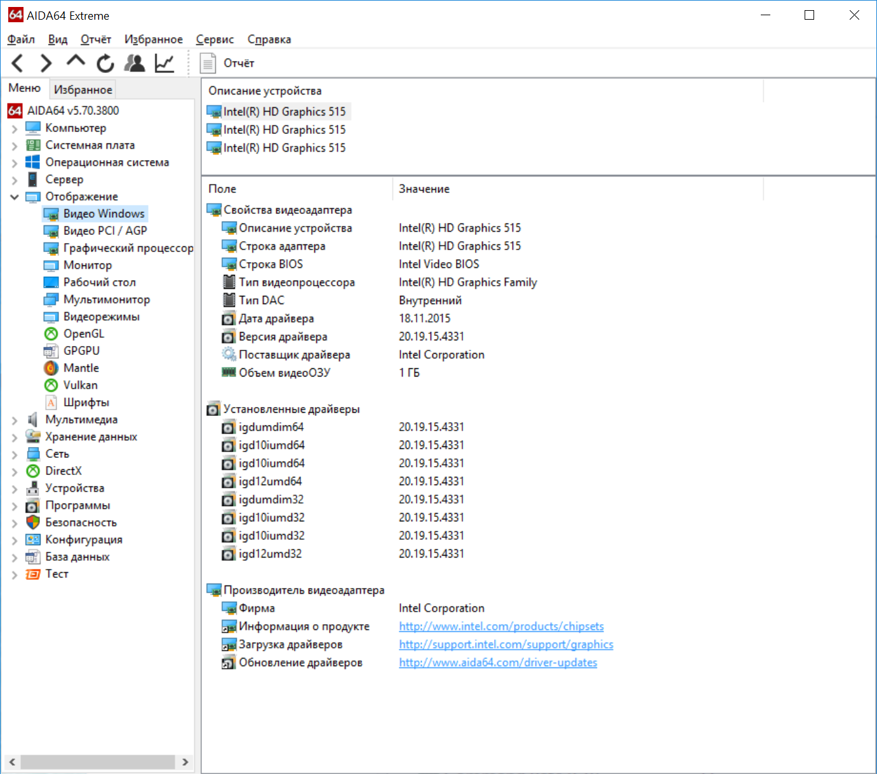Click the Программы tree icon

33,506
